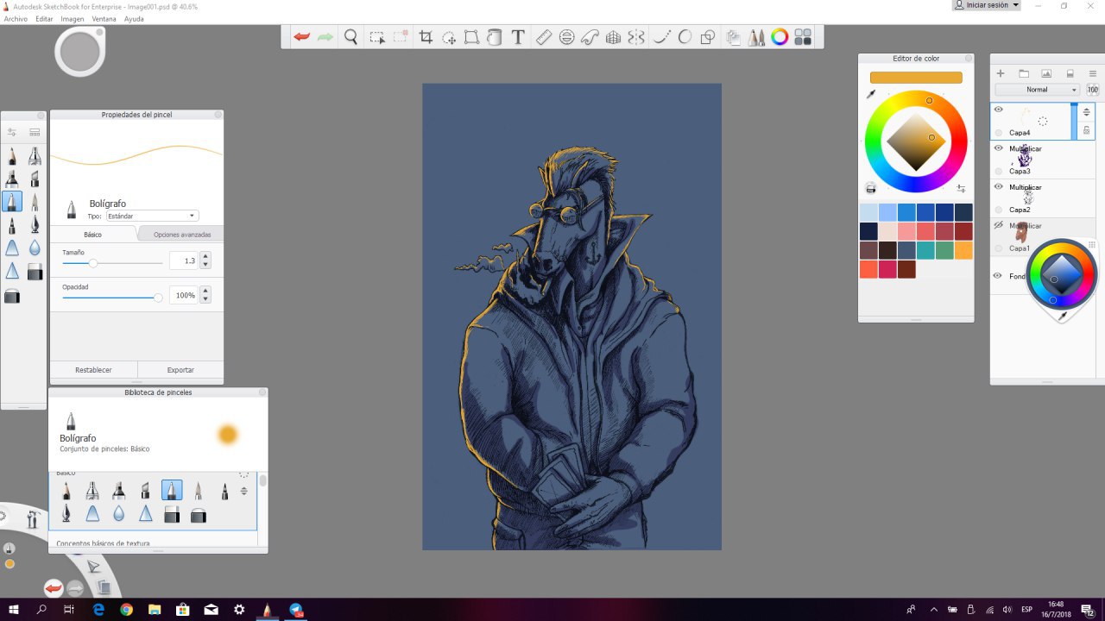Switch to the Básico tab
The image size is (1105, 621).
pyautogui.click(x=92, y=235)
